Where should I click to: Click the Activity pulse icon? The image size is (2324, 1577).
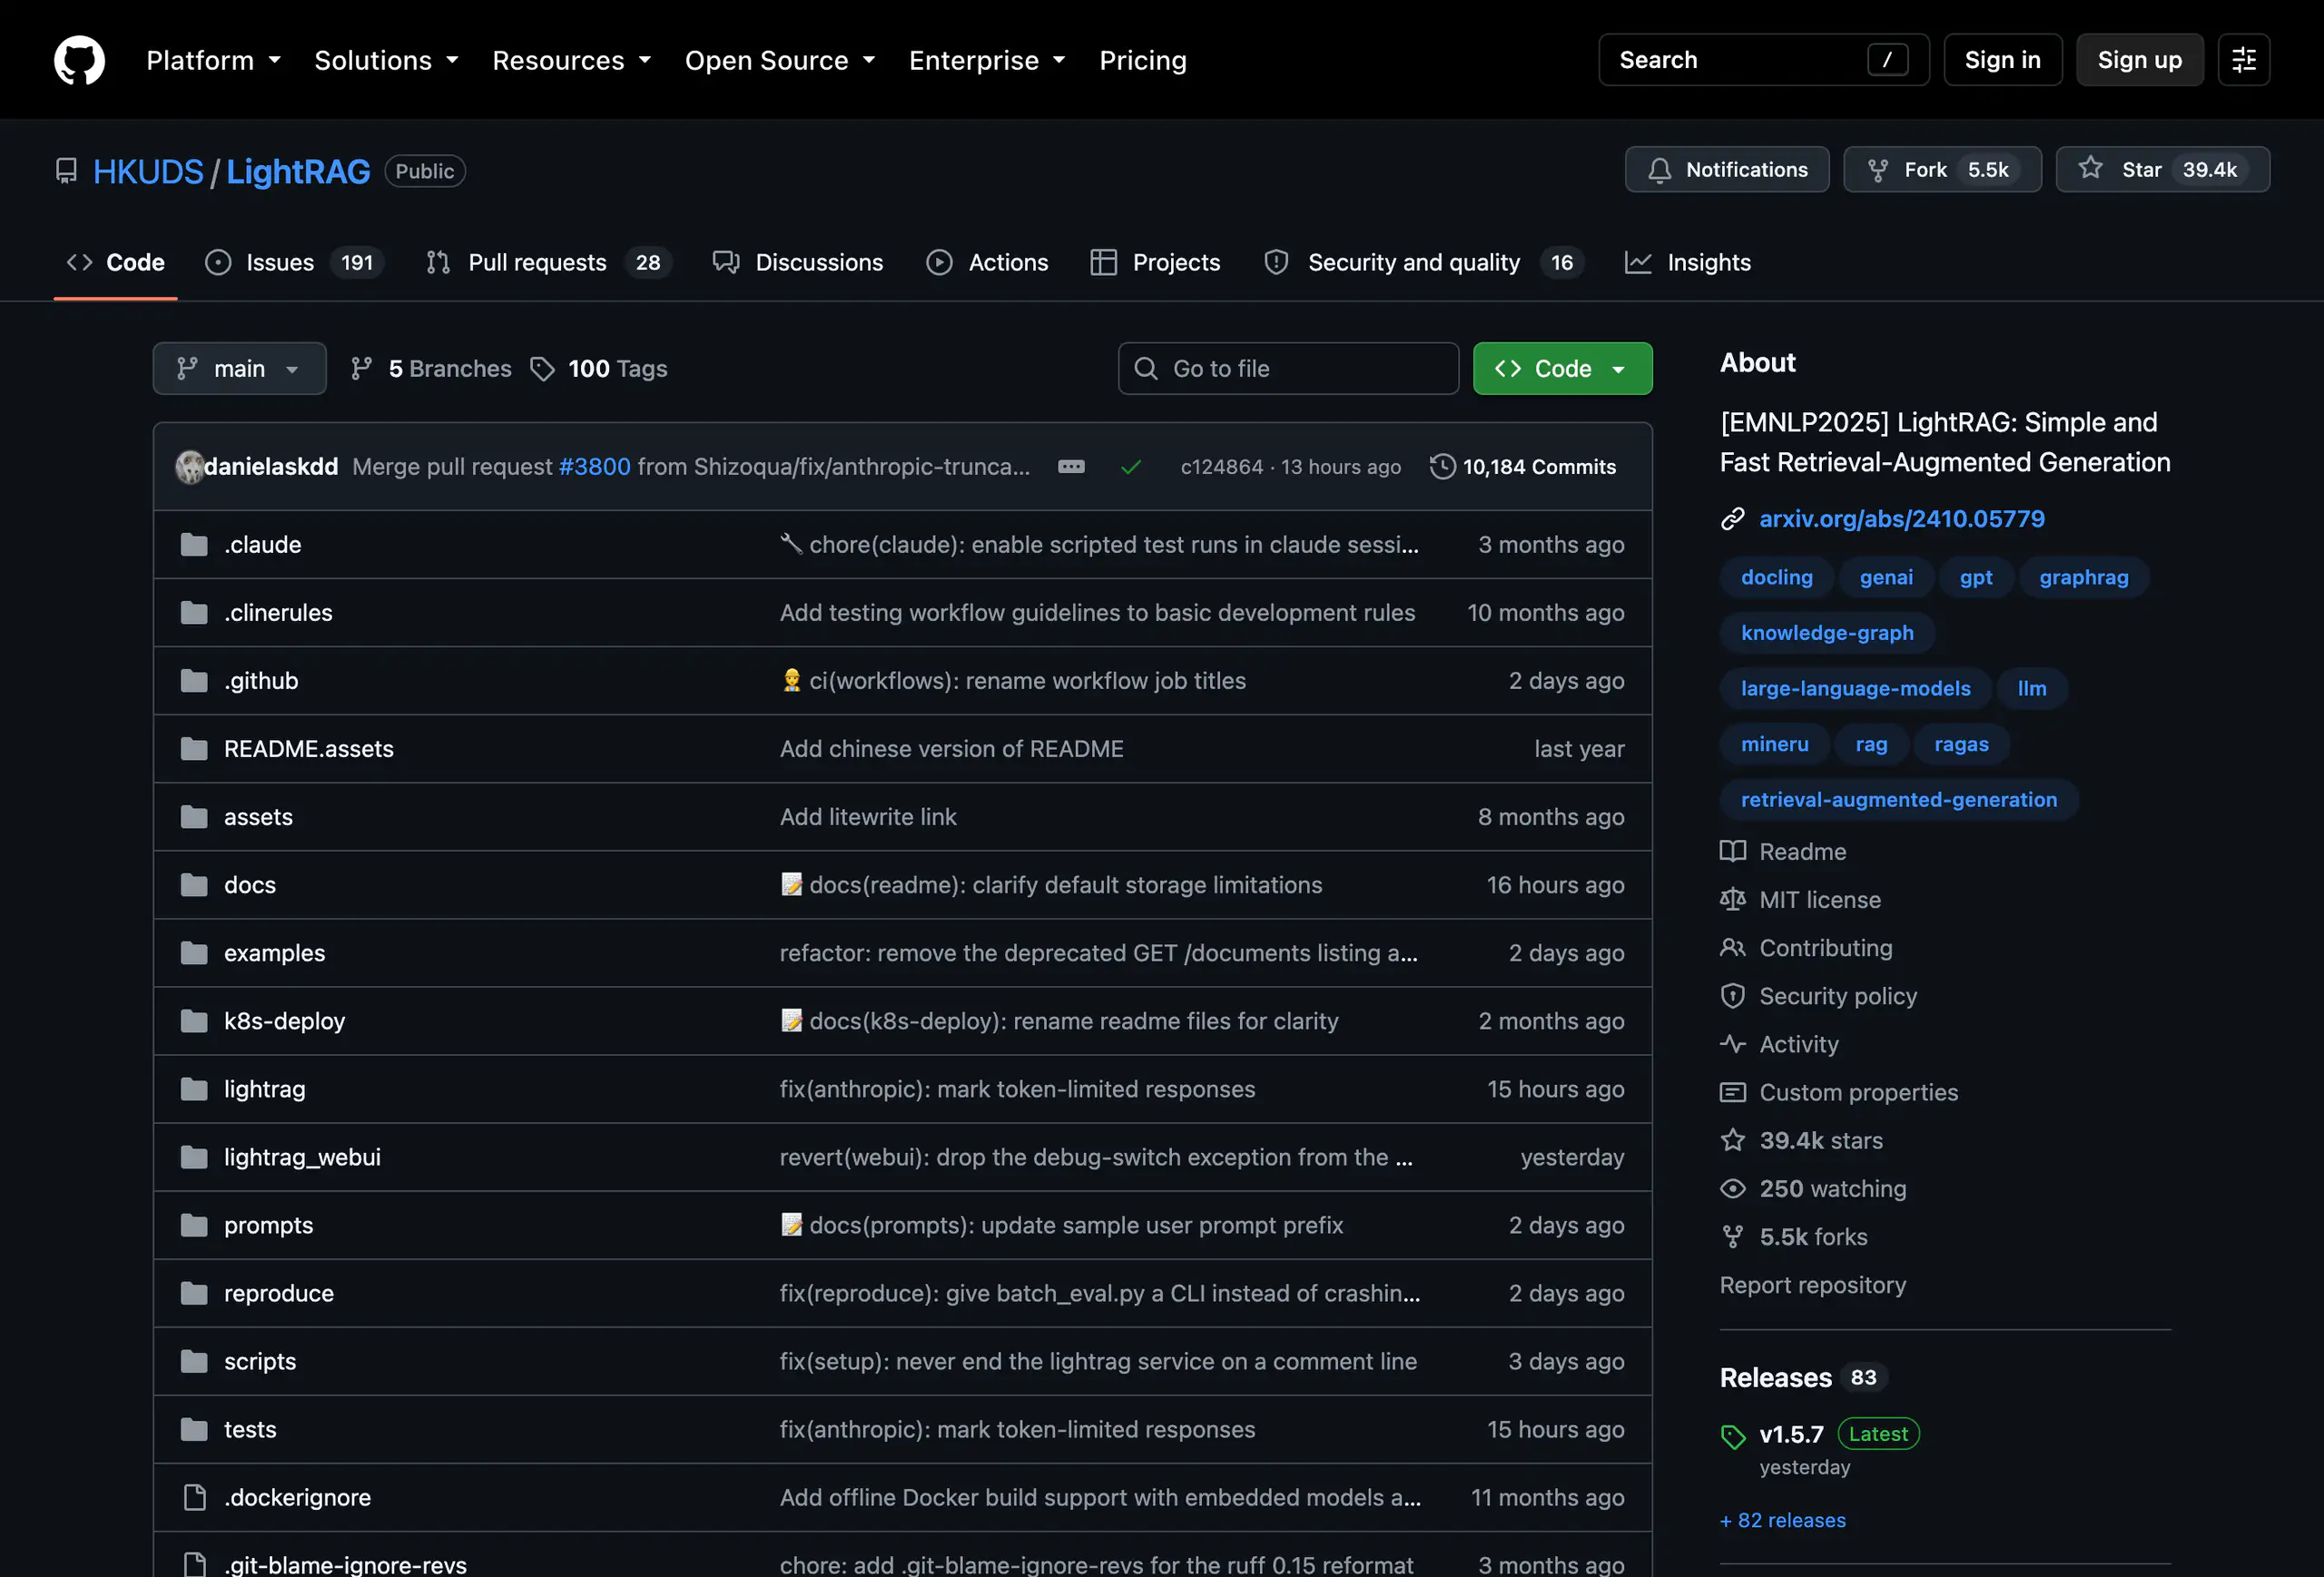point(1733,1044)
